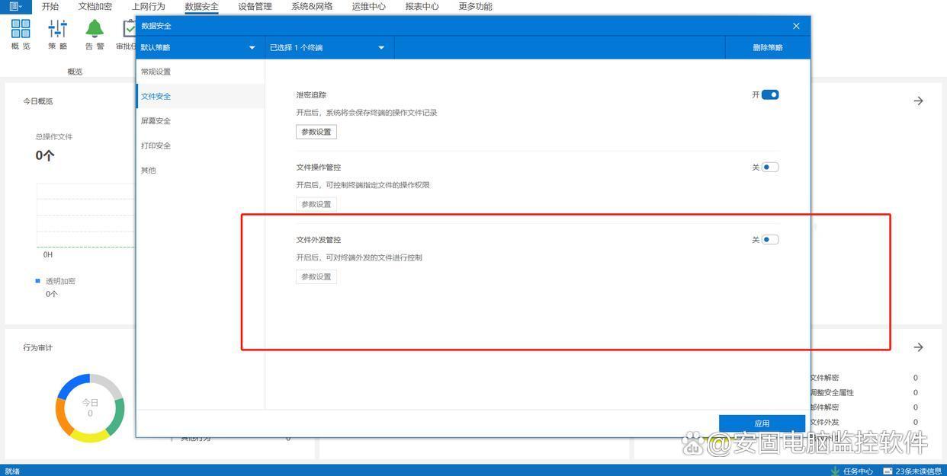The image size is (947, 476).
Task: Open the 告警 alert bell icon
Action: pos(95,29)
